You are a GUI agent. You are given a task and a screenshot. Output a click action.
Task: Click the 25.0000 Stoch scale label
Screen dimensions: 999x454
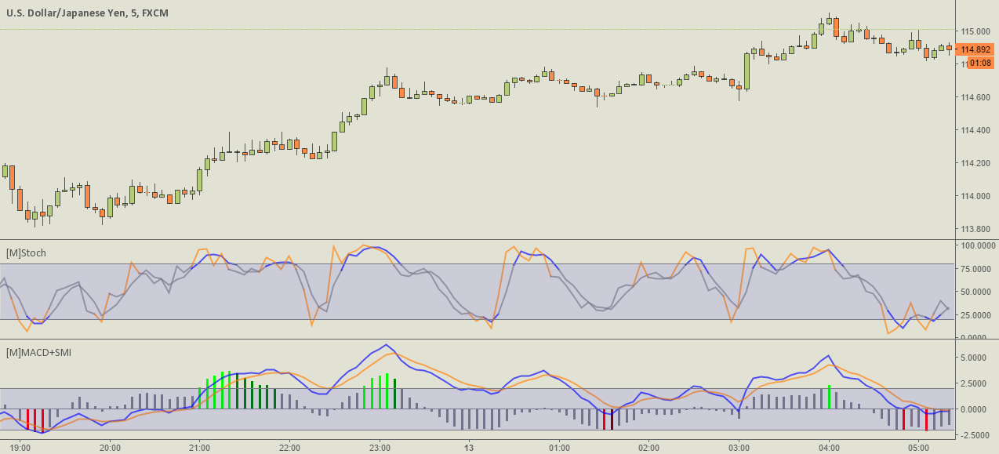[x=978, y=315]
